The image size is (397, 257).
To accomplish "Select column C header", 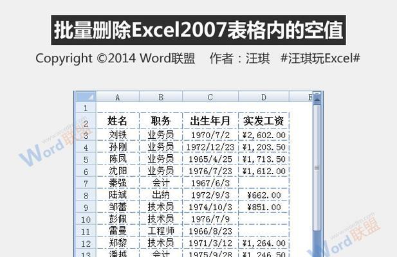I will coord(210,97).
